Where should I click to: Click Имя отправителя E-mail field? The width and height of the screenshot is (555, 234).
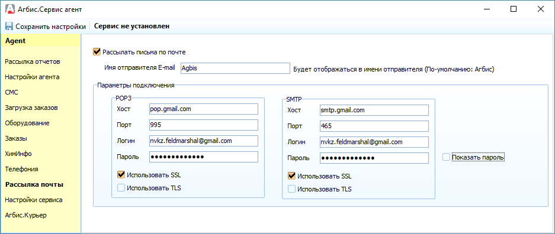pos(235,69)
